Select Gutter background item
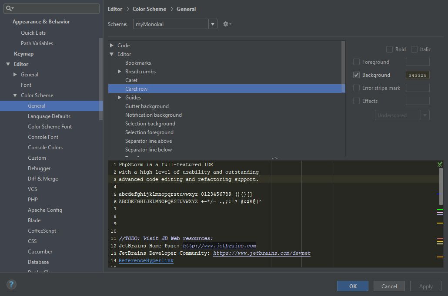 [x=147, y=106]
